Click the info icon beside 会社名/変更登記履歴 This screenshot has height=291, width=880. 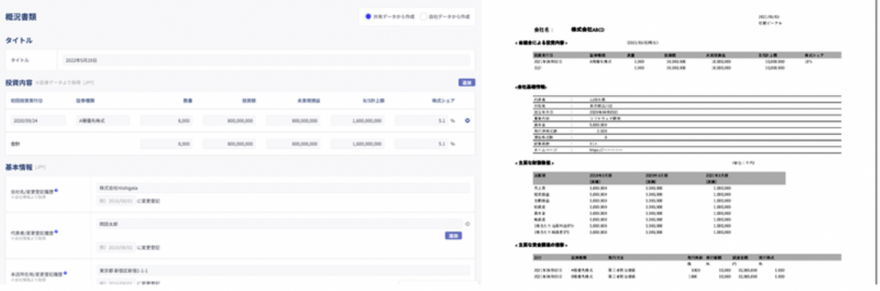click(57, 190)
